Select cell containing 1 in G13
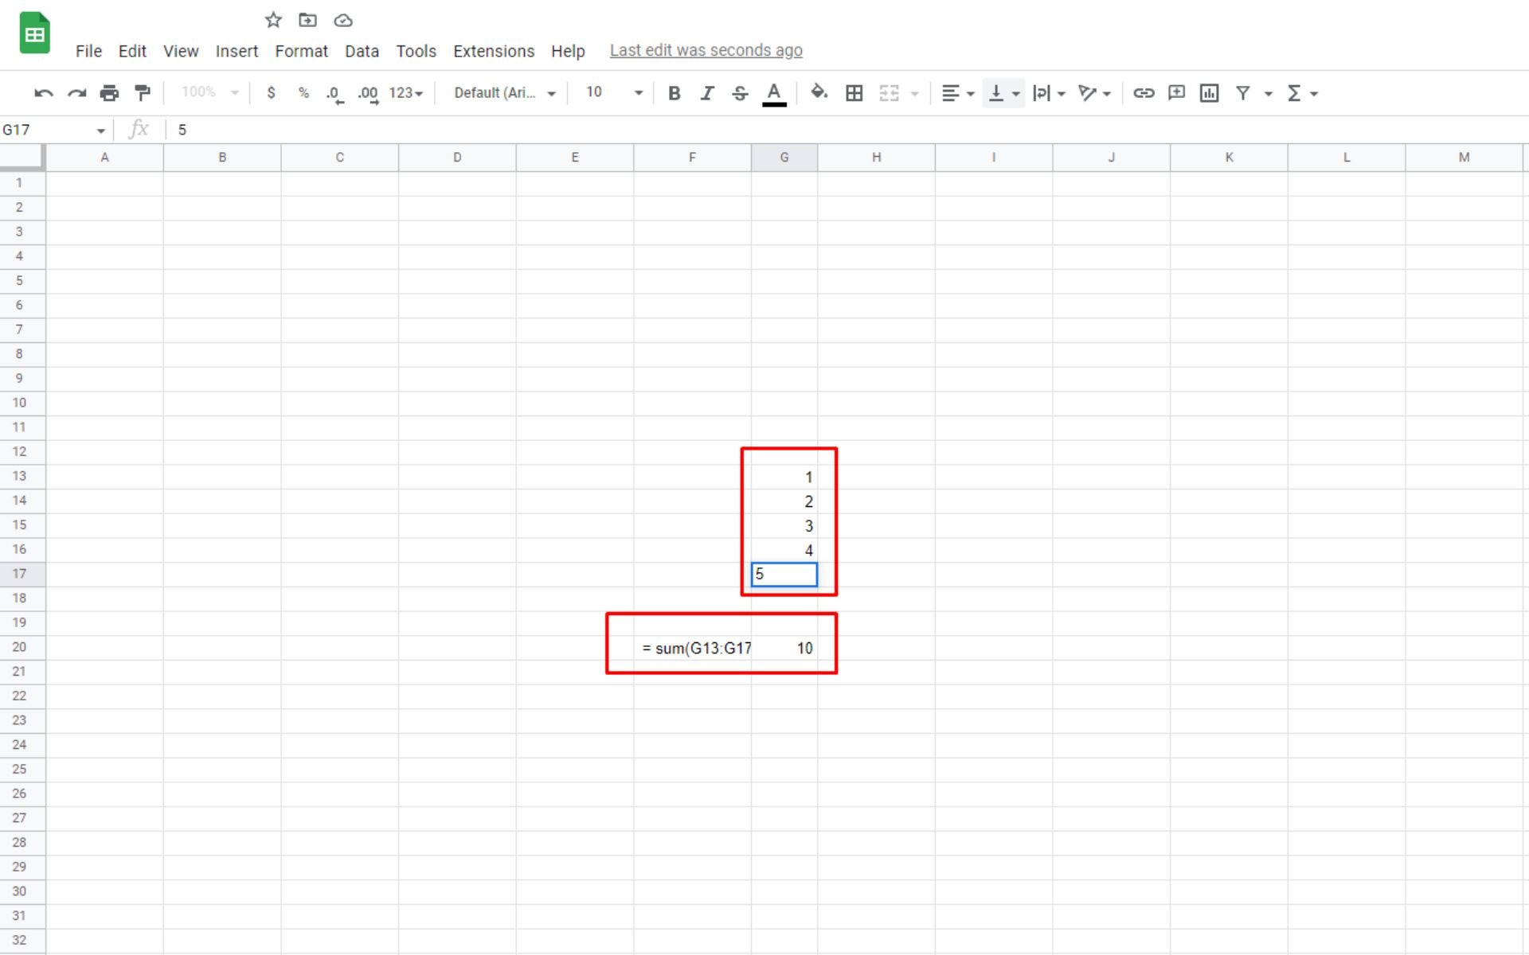1529x955 pixels. pyautogui.click(x=784, y=477)
